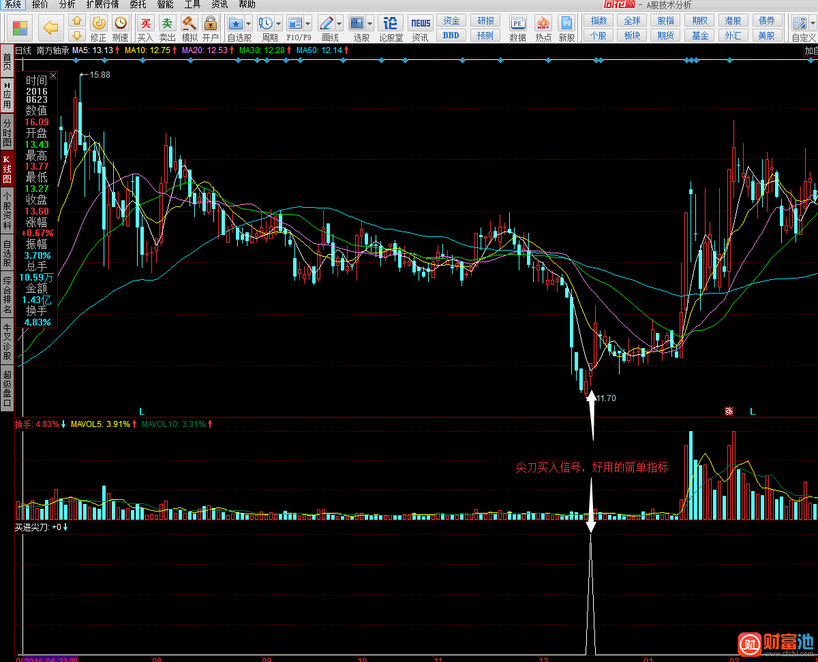Open the 画线 drawing tools dropdown arrow
The width and height of the screenshot is (818, 662).
tap(339, 24)
